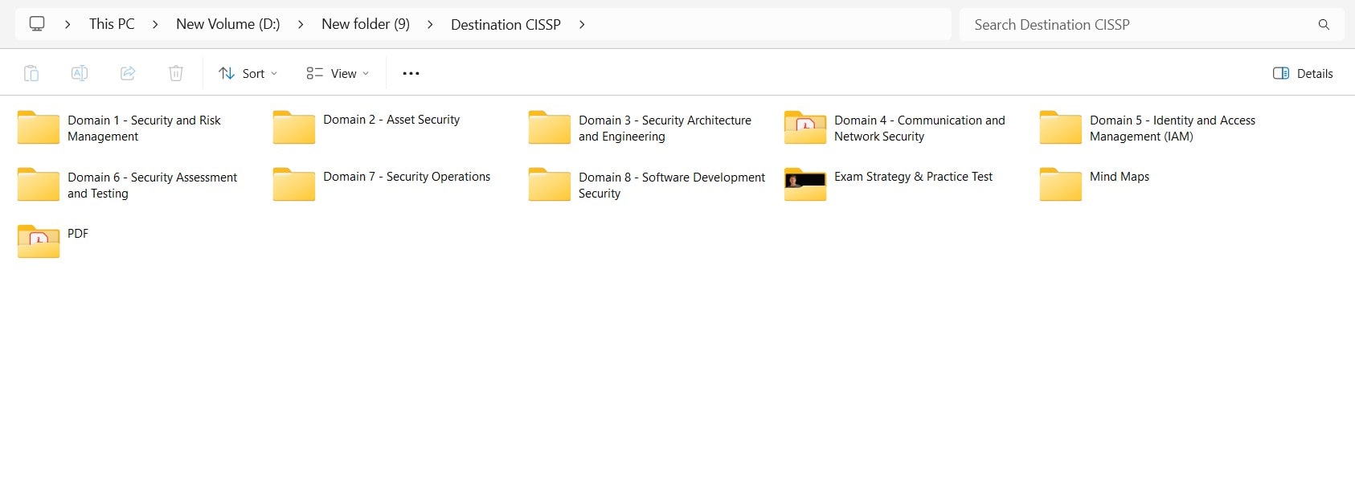Select the Domain 8 folder icon
The image size is (1355, 498).
pos(550,184)
